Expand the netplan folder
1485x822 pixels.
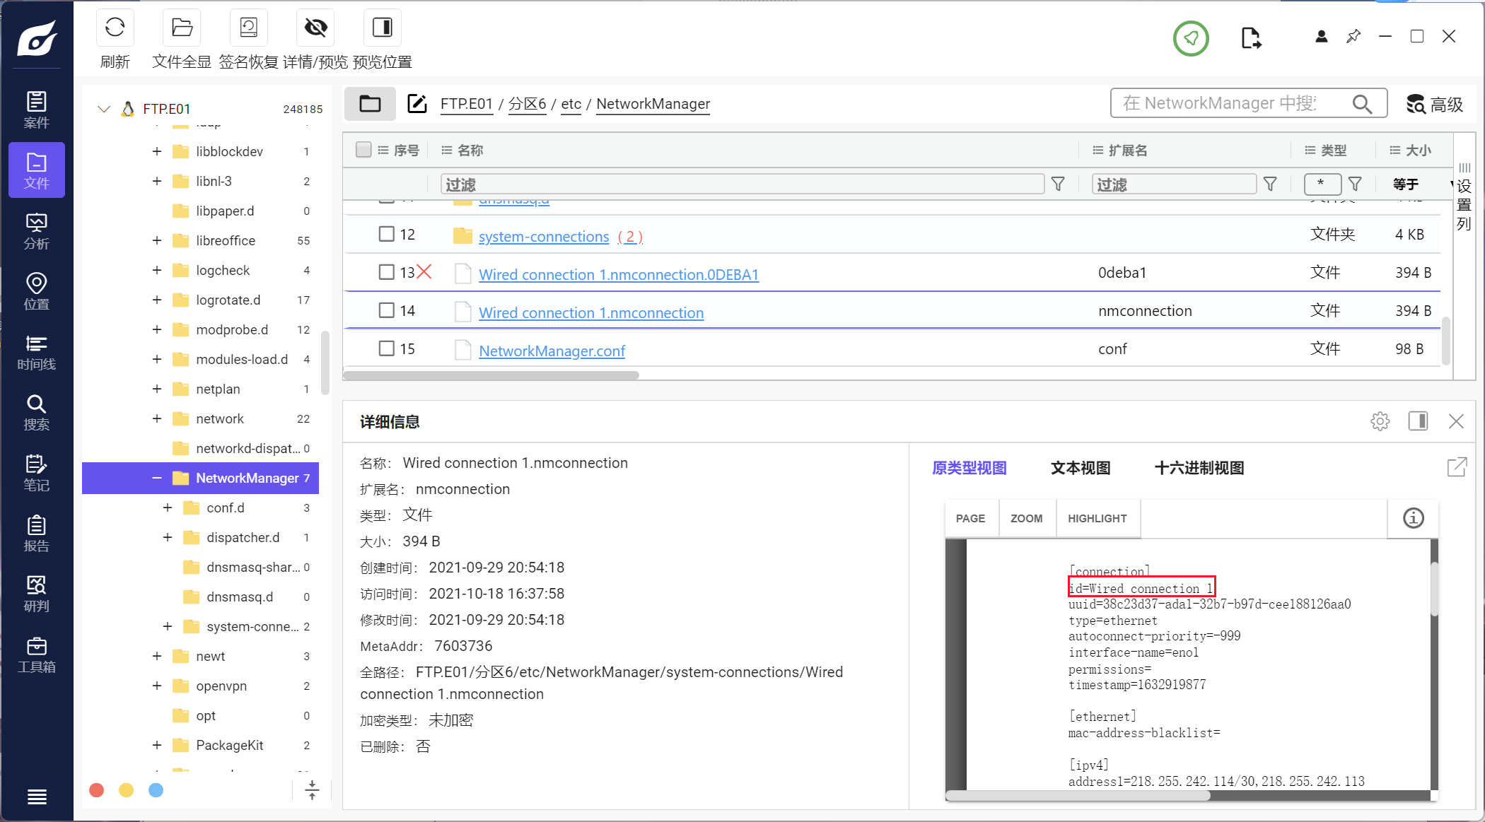point(157,389)
